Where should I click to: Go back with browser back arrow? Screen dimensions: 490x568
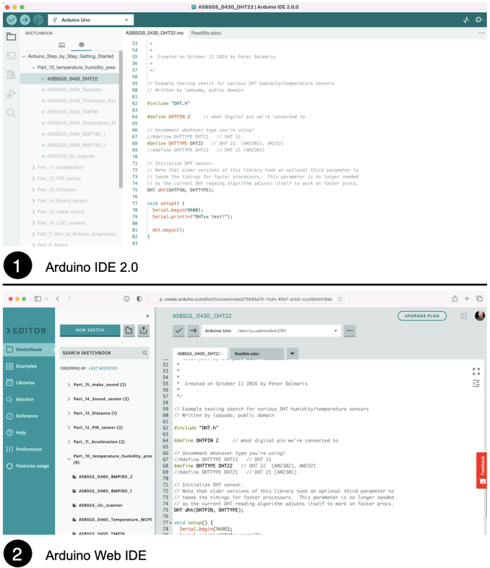pos(58,299)
